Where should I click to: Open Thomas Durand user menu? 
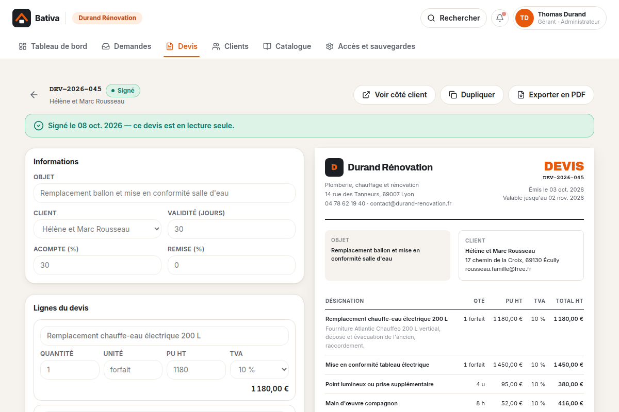pos(560,18)
